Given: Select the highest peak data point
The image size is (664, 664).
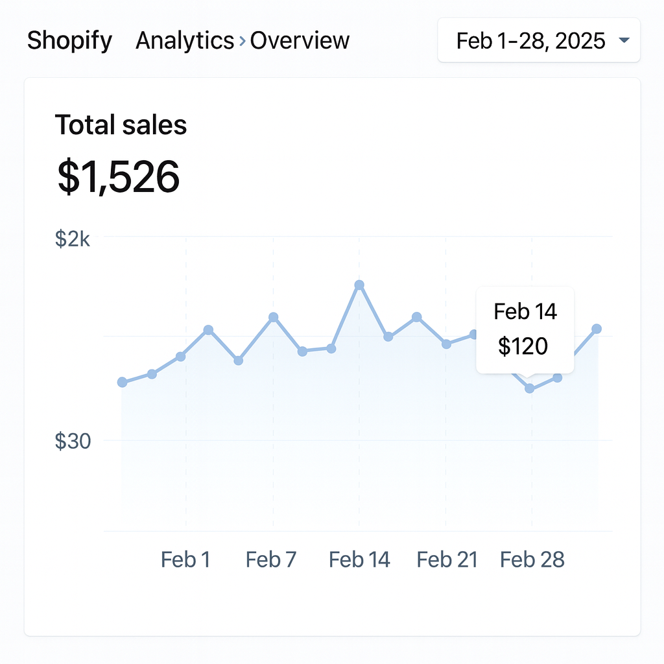Looking at the screenshot, I should tap(359, 285).
